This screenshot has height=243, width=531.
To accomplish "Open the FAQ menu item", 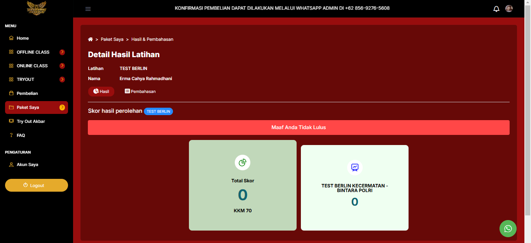I will click(x=37, y=135).
